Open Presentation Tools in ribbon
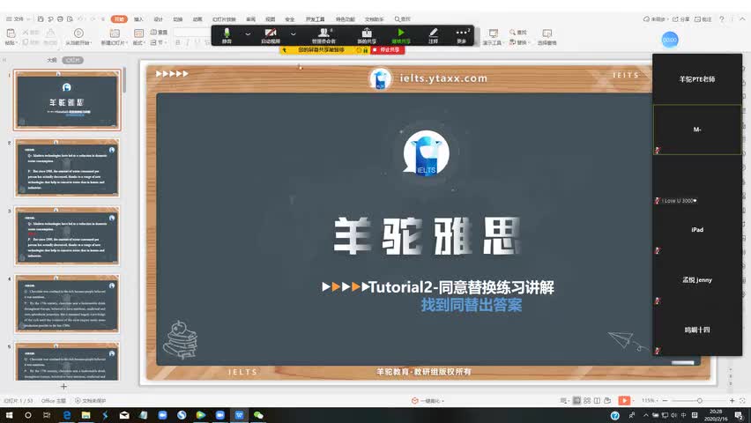This screenshot has height=423, width=751. point(493,36)
